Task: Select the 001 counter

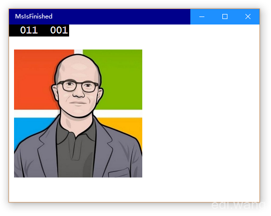Action: (59, 30)
